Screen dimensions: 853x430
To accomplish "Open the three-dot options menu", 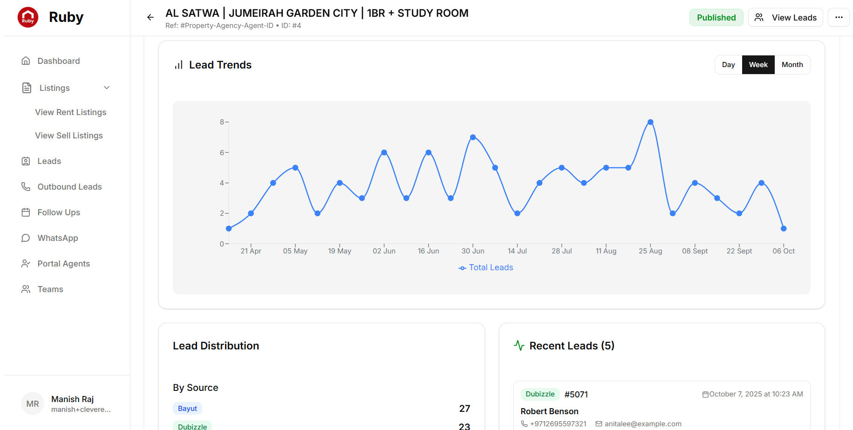I will pos(839,17).
